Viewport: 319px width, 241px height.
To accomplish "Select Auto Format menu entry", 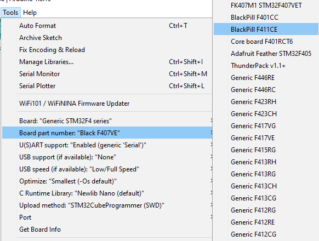I will [107, 26].
